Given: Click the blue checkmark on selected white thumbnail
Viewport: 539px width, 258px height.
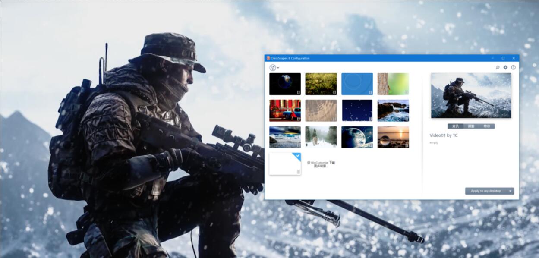Looking at the screenshot, I should point(297,155).
